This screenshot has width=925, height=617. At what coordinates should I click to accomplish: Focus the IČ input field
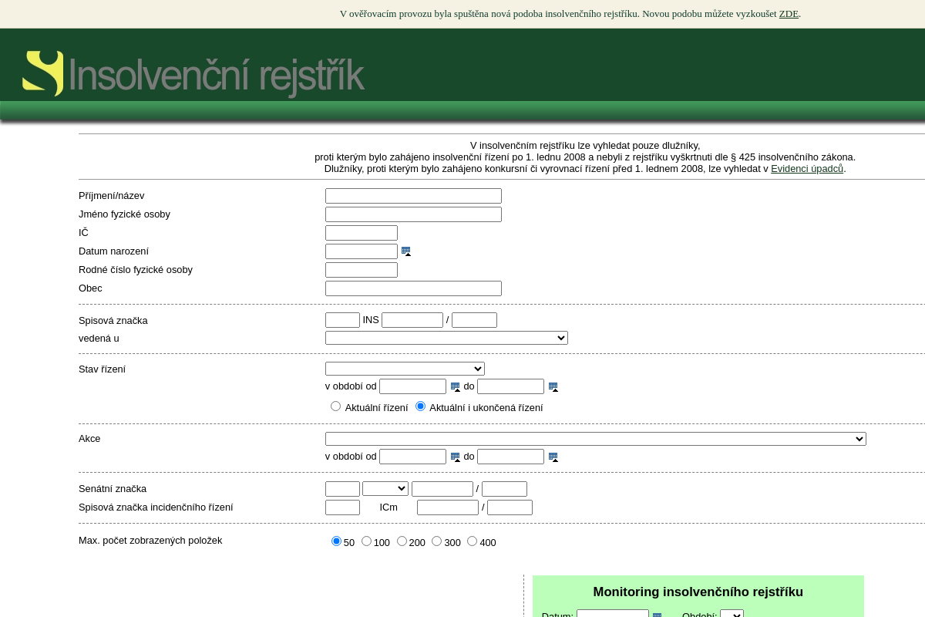tap(361, 233)
